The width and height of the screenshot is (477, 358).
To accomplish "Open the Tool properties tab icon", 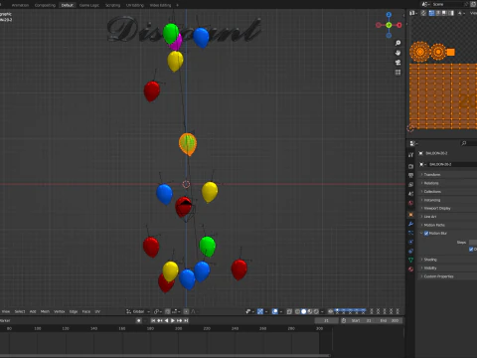I will [x=411, y=155].
